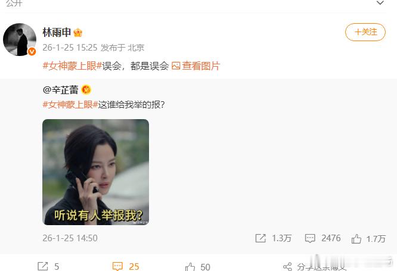Click the crown member icon beside 林雨申

point(77,32)
